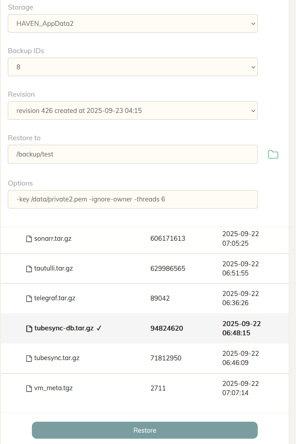The width and height of the screenshot is (296, 444).
Task: Click the tubesync-db.tar.gz size value 94824620
Action: (167, 328)
